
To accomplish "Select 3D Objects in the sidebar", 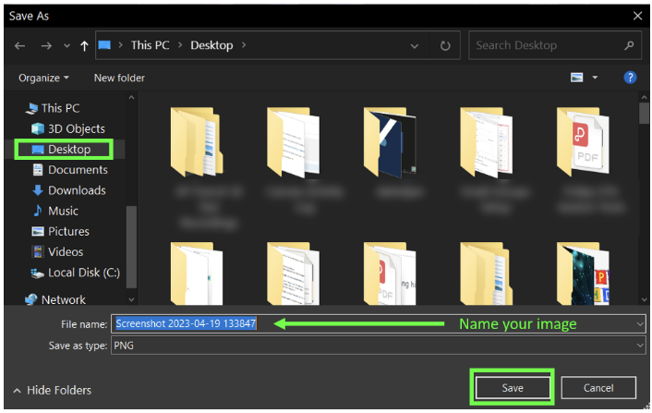I will [76, 128].
